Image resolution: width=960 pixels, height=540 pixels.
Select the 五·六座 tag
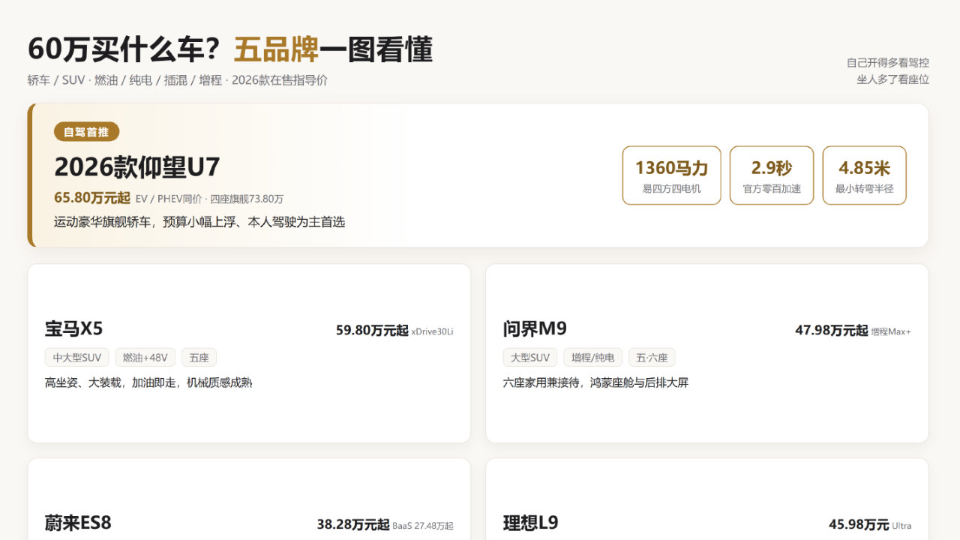pyautogui.click(x=652, y=358)
